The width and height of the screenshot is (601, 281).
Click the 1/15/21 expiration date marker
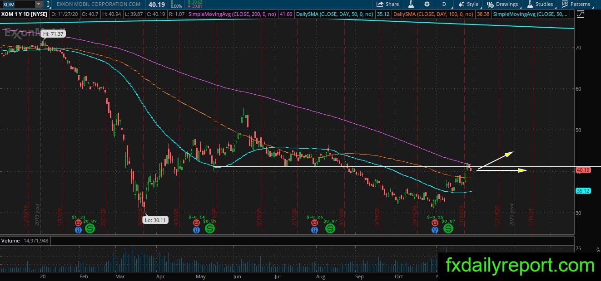pyautogui.click(x=531, y=217)
